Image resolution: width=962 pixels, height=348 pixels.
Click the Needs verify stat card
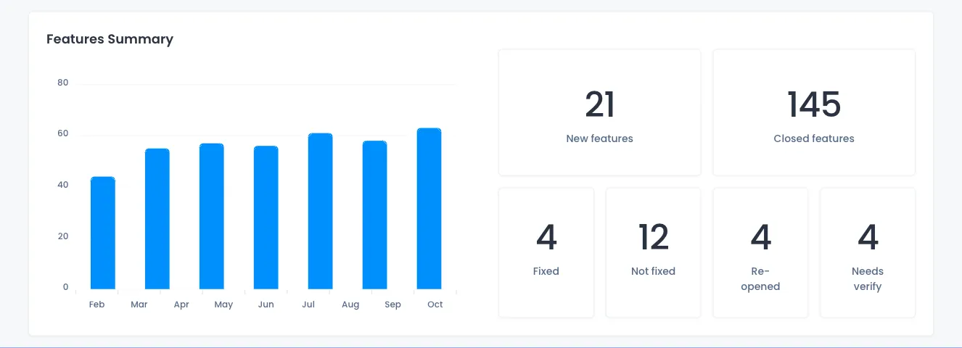coord(867,252)
